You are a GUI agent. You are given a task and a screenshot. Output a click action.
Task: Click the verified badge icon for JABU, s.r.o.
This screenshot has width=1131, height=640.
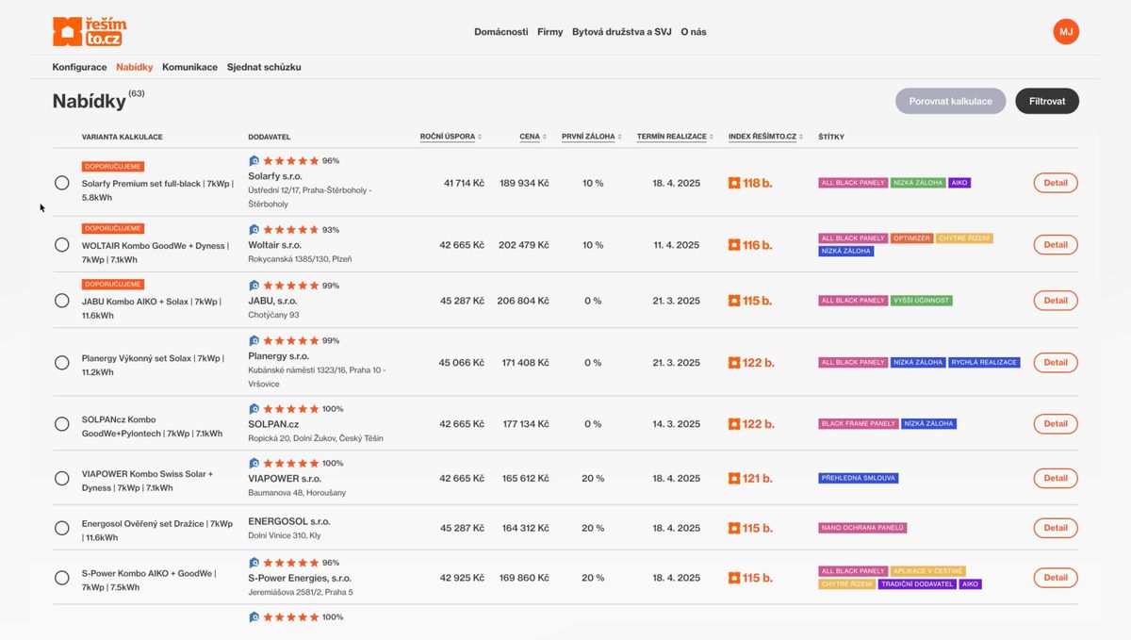pyautogui.click(x=254, y=285)
